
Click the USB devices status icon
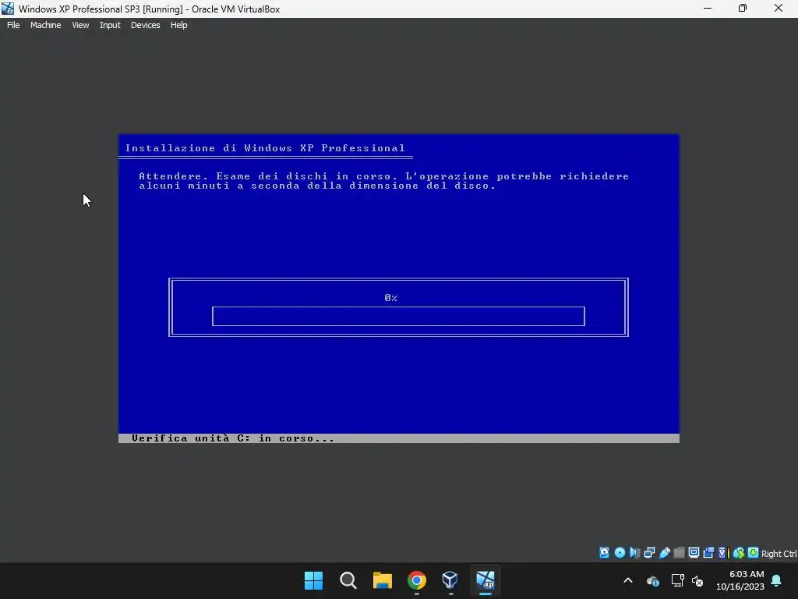665,553
